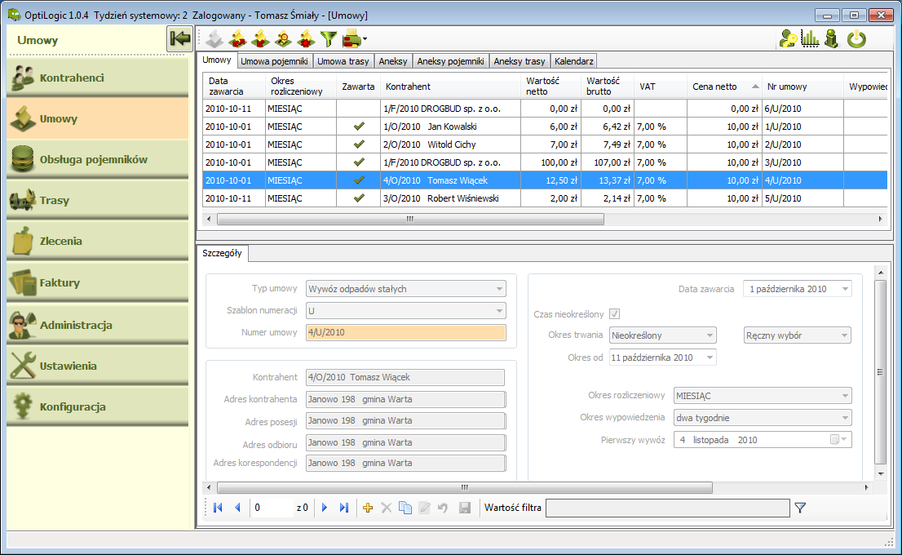Go to the next record

click(325, 507)
